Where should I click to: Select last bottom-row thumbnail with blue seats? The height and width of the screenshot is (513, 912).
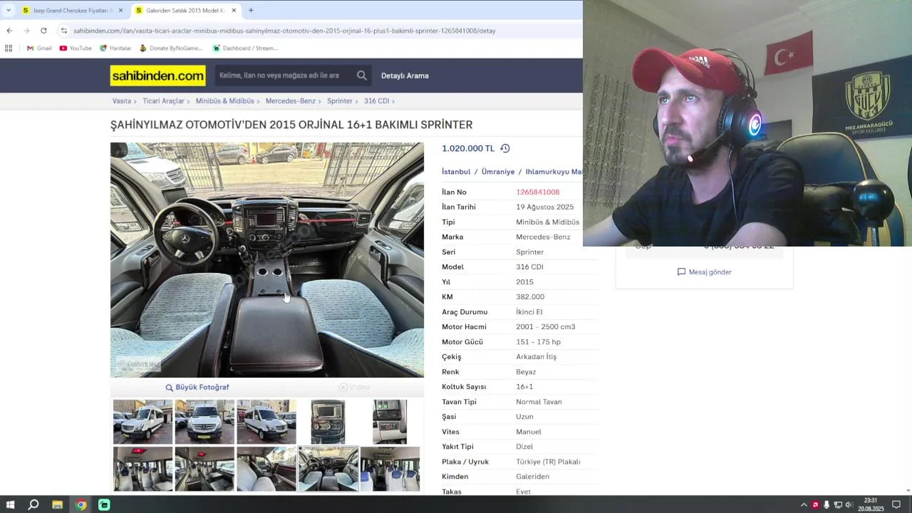(390, 469)
